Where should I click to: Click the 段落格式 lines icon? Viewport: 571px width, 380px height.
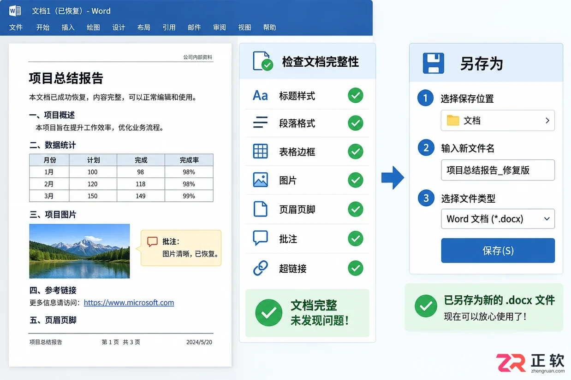[x=260, y=123]
